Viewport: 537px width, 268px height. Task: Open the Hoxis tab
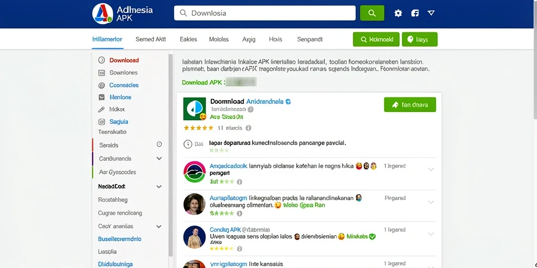276,39
